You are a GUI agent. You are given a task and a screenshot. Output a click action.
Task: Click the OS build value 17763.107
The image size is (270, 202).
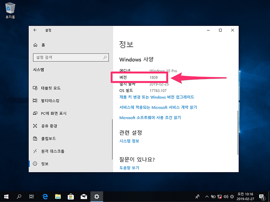pyautogui.click(x=158, y=91)
